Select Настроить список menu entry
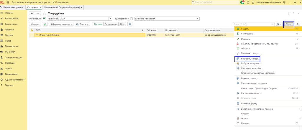The image size is (302, 130). tap(250, 59)
